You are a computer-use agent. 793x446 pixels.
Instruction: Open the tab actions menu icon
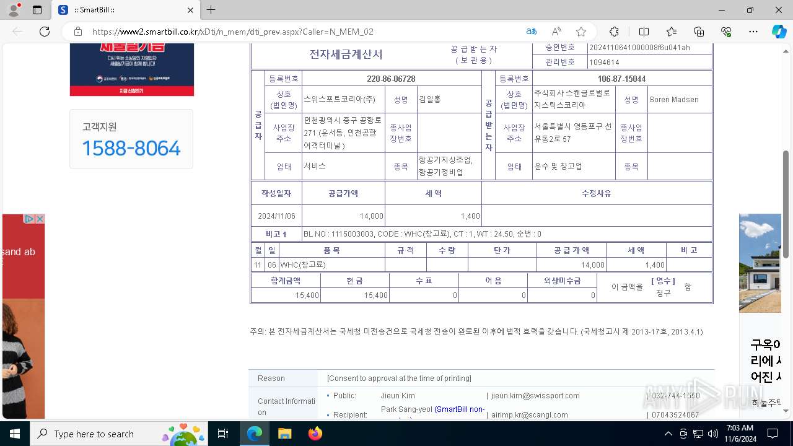(37, 10)
